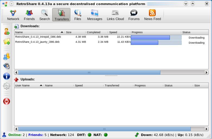Open the Messages page
The image size is (212, 139).
point(95,15)
